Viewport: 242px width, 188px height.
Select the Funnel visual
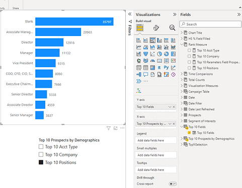[x=145, y=54]
